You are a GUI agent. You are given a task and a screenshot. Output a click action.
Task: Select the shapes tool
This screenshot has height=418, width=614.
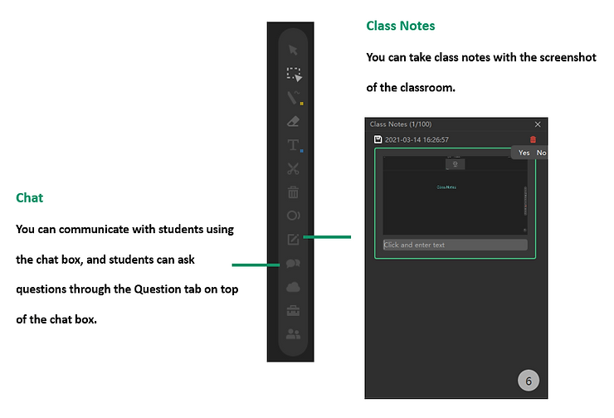[x=293, y=216]
